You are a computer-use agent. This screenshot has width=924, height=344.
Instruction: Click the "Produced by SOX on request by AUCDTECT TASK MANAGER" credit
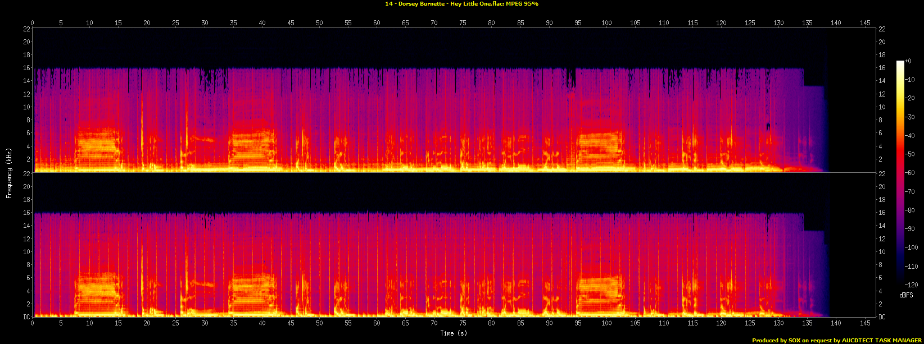pos(837,340)
